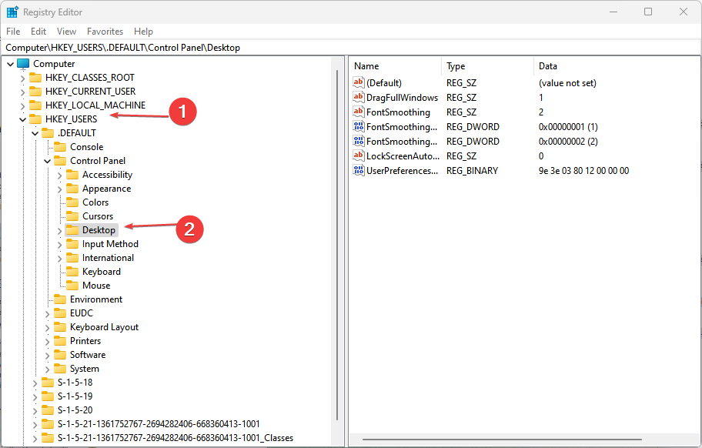Expand the S-1-5-19 key
Viewport: 702px width, 448px height.
click(x=35, y=398)
